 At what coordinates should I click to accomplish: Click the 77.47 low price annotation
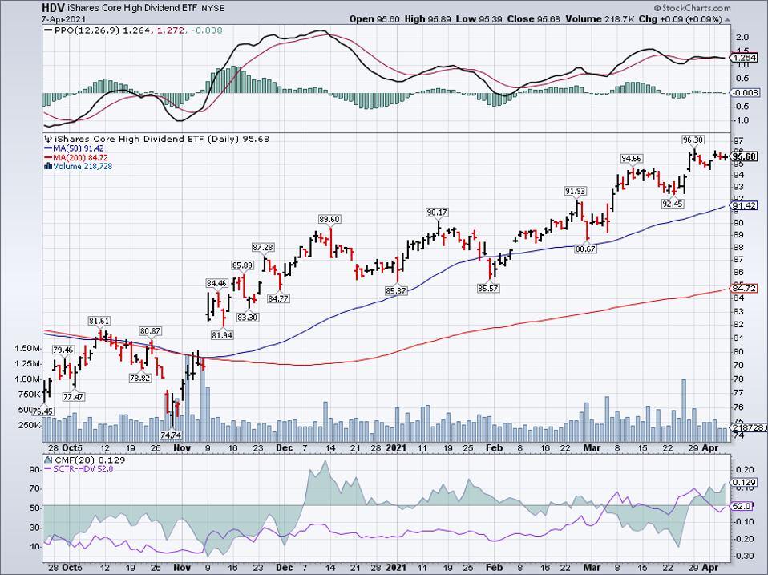coord(73,397)
